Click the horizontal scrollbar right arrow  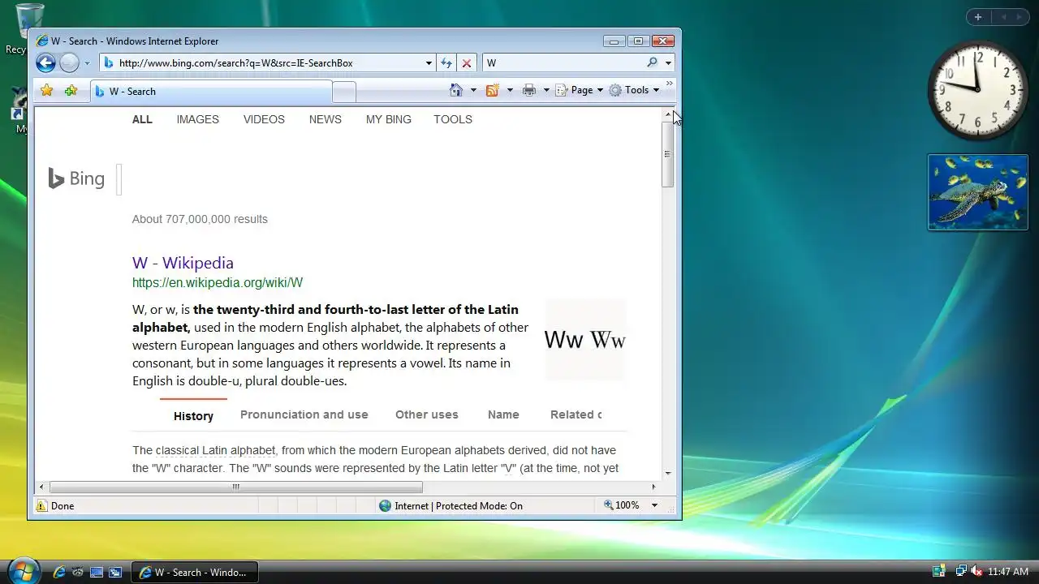[654, 487]
